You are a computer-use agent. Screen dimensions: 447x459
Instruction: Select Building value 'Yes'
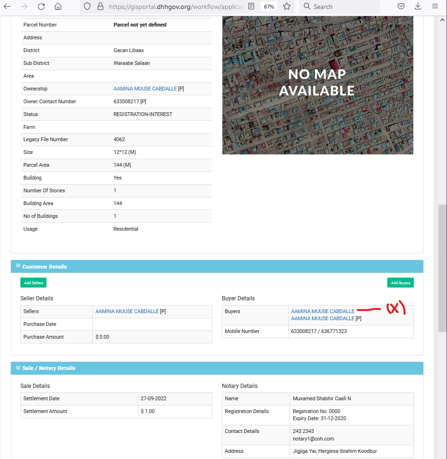click(x=118, y=178)
